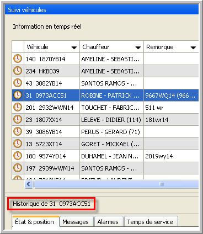Viewport: 203px width, 234px height.
Task: Click driver TOUCHET - FABRIC... cell
Action: click(x=111, y=108)
